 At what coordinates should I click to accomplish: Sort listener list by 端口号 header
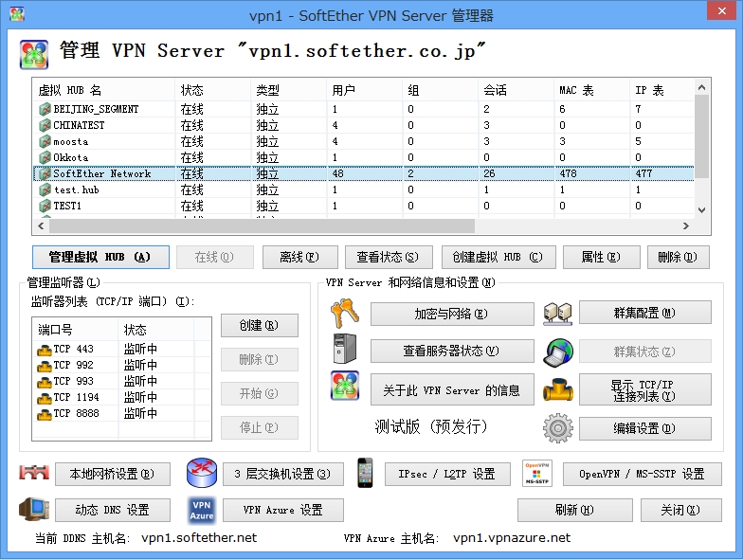(76, 330)
